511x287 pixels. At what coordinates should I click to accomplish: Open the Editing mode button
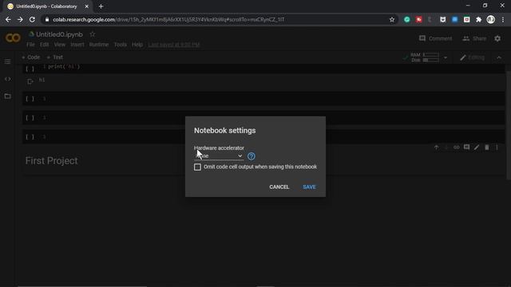[x=472, y=58]
